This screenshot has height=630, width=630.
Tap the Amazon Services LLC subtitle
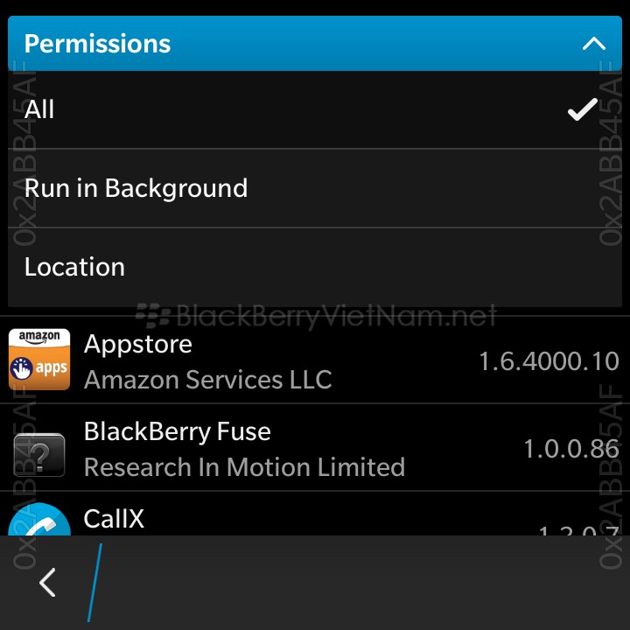[208, 380]
